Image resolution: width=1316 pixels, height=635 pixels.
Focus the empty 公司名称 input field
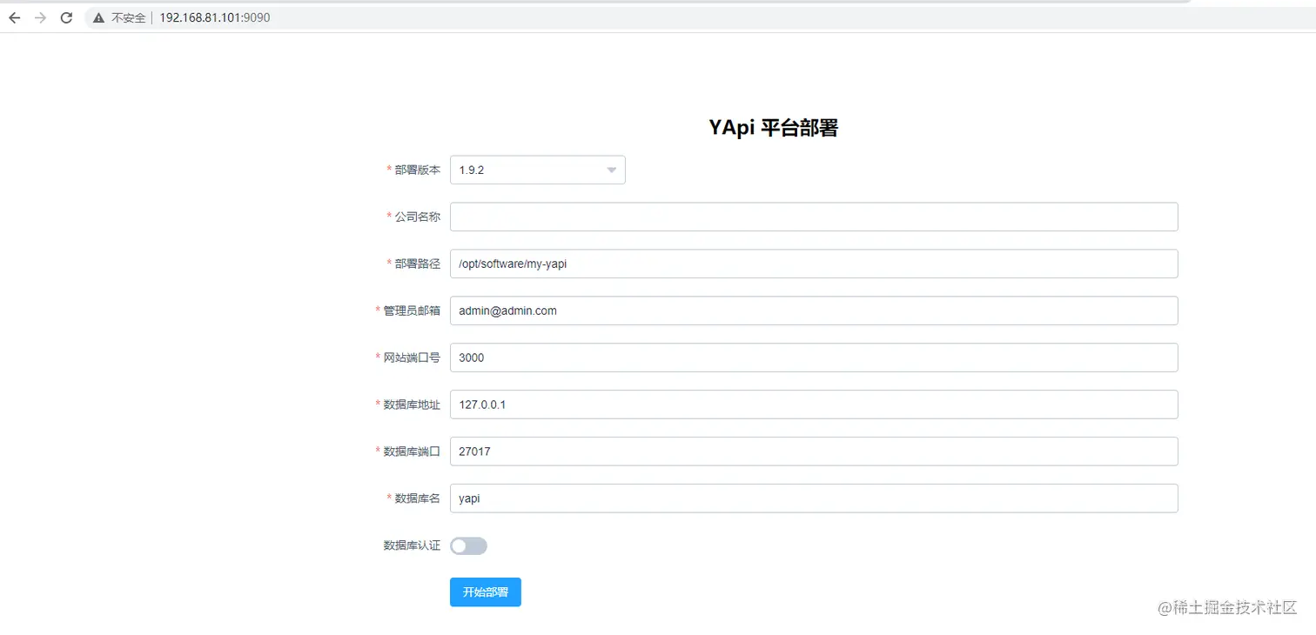(x=814, y=217)
